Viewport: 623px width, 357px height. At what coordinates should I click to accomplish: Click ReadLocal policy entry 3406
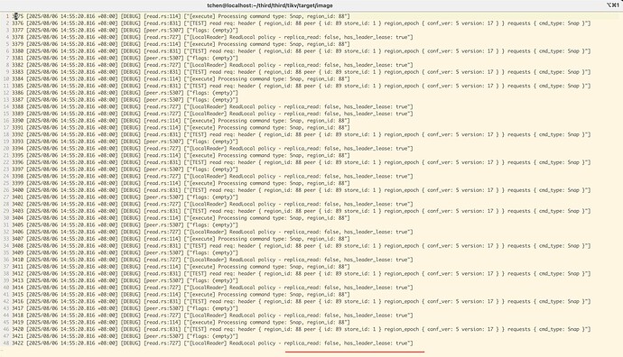point(212,232)
